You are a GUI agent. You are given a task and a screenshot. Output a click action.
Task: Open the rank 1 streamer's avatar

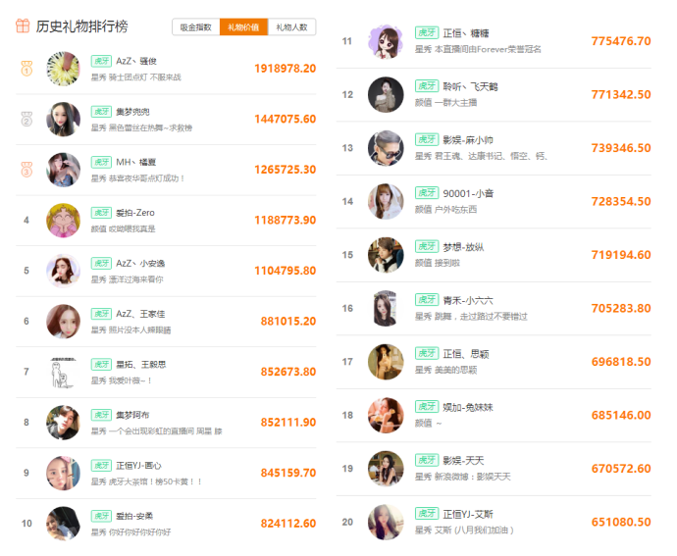pyautogui.click(x=63, y=69)
